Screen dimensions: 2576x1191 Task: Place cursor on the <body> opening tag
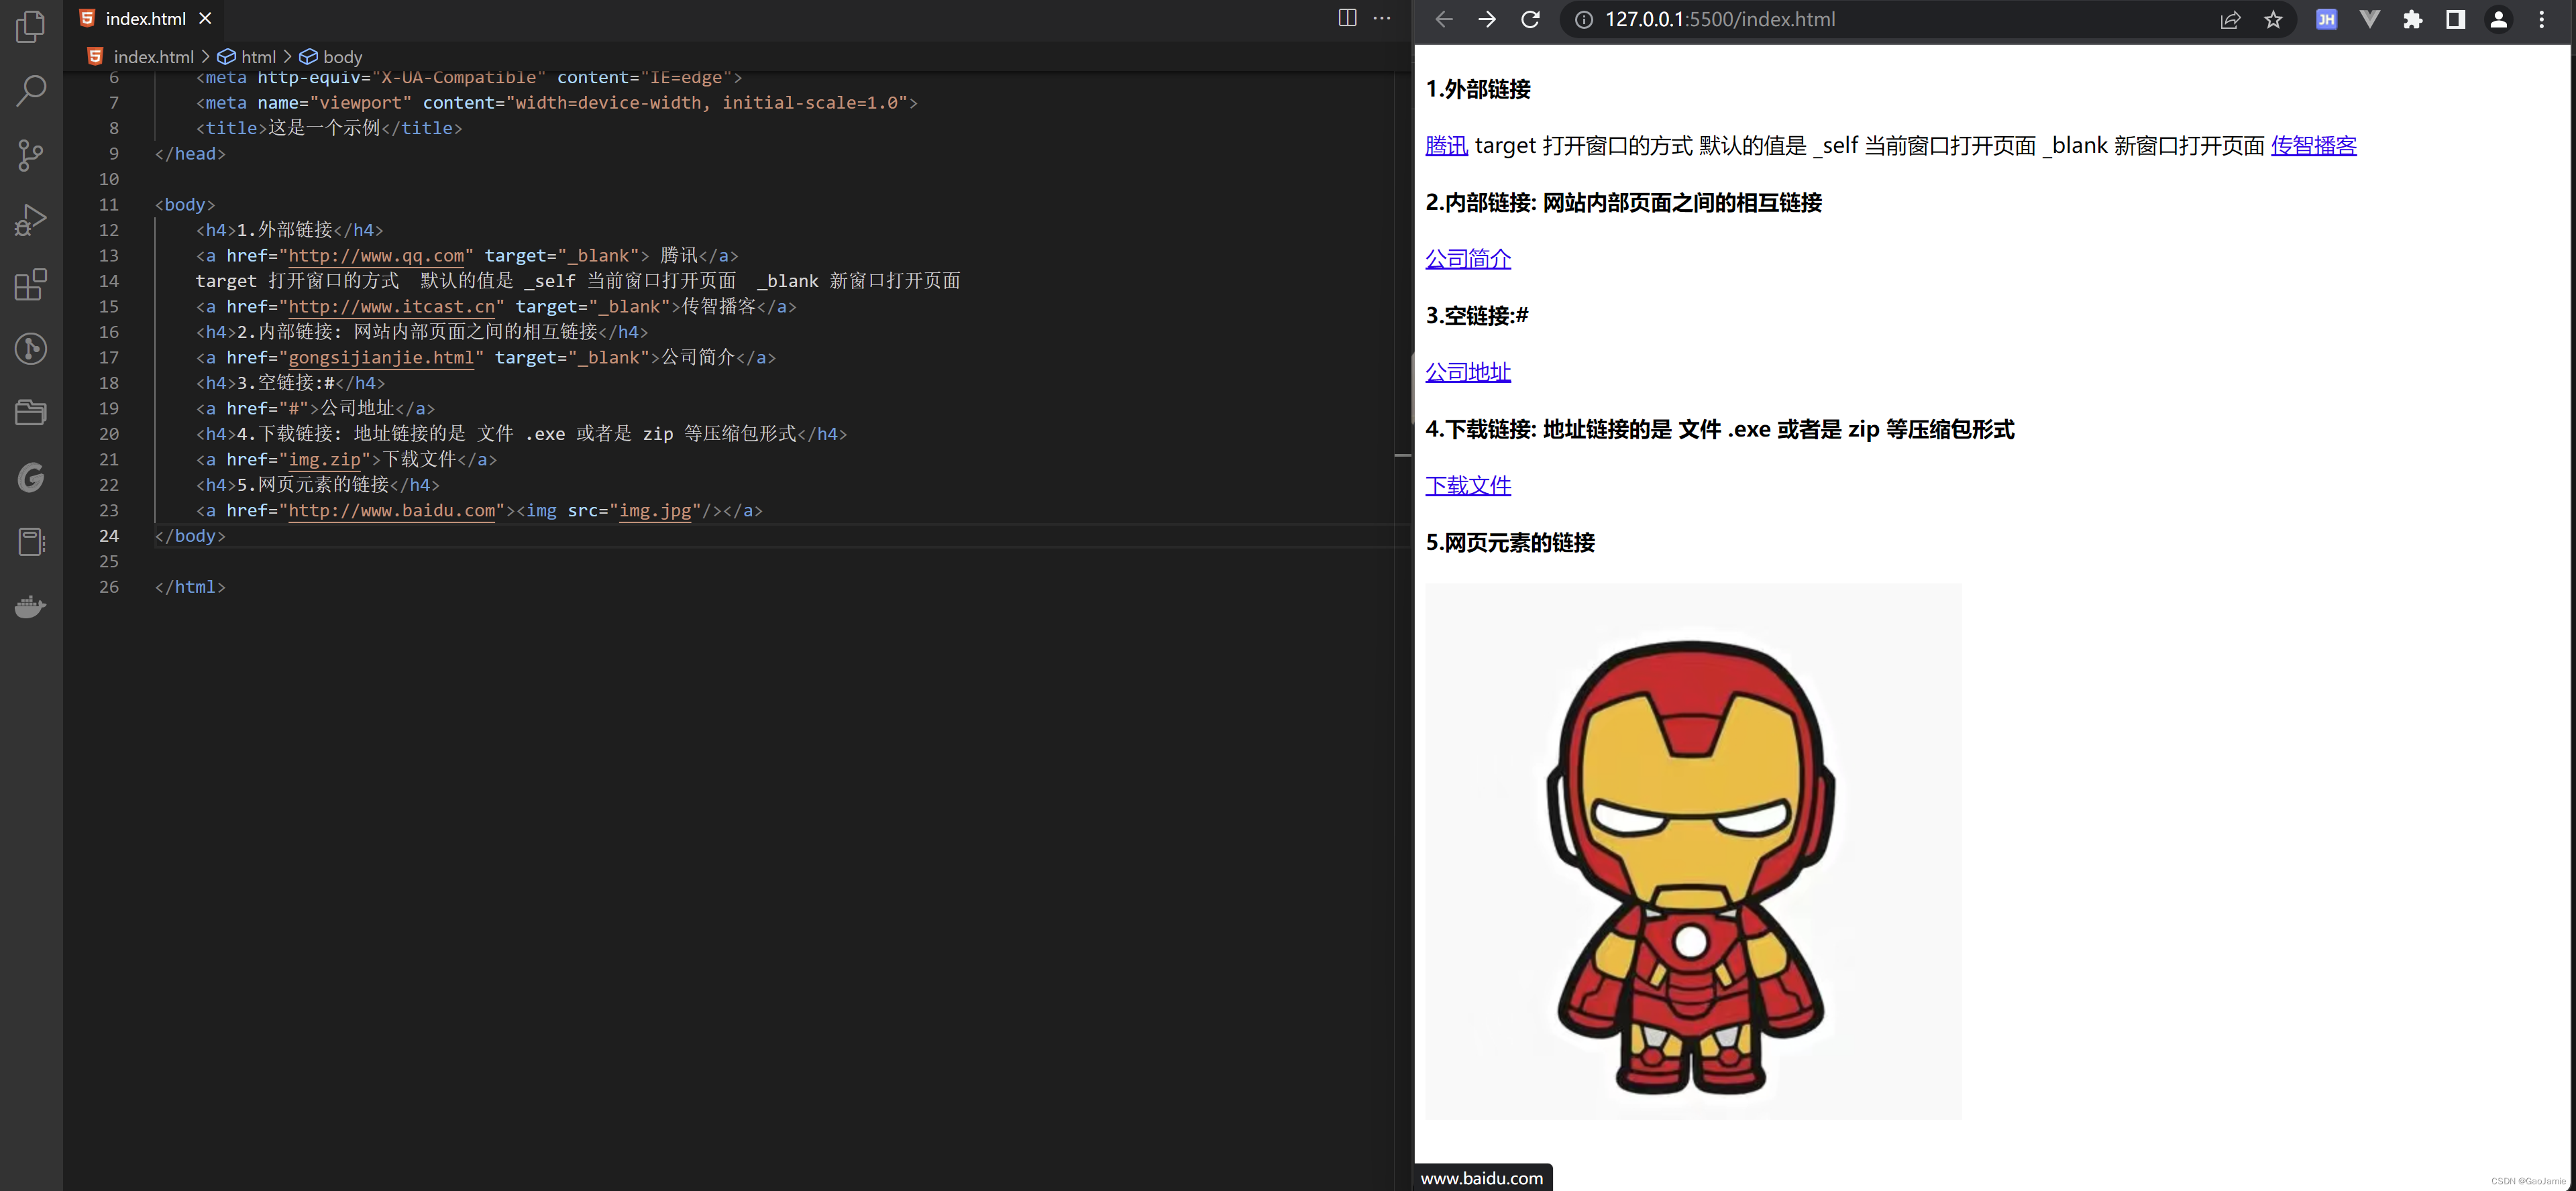tap(185, 205)
